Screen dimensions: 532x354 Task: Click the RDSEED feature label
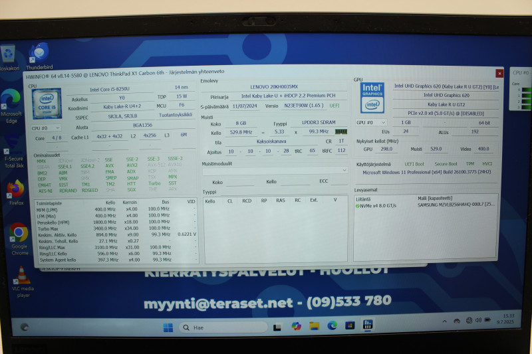90,191
